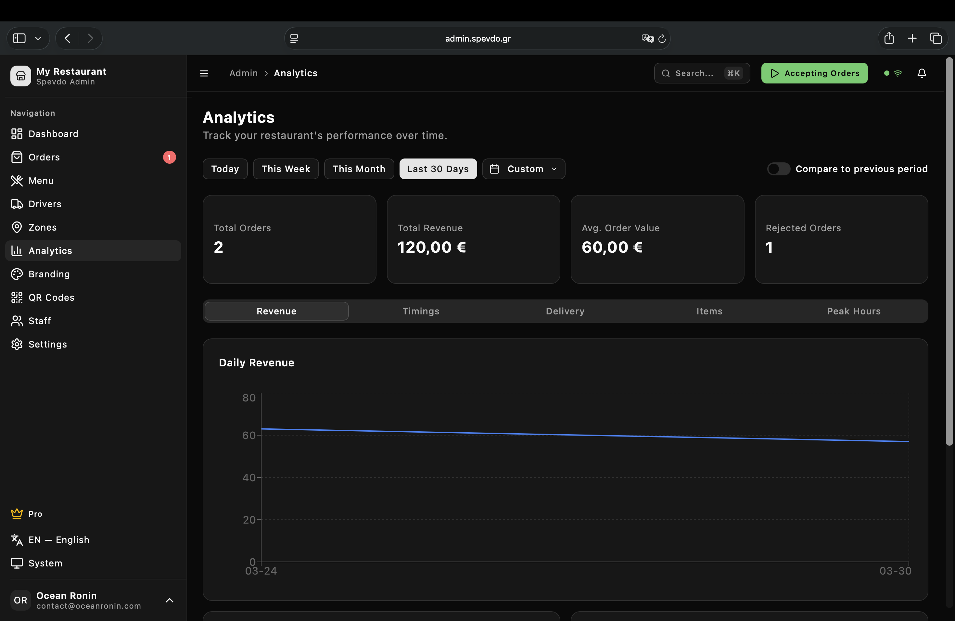The height and width of the screenshot is (621, 955).
Task: Select the Orders icon in the sidebar
Action: [17, 157]
